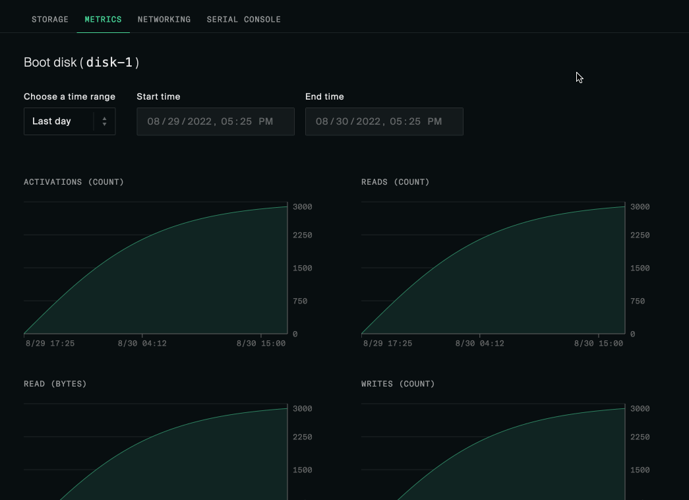Click the Choose a time range label
The width and height of the screenshot is (689, 500).
point(69,96)
